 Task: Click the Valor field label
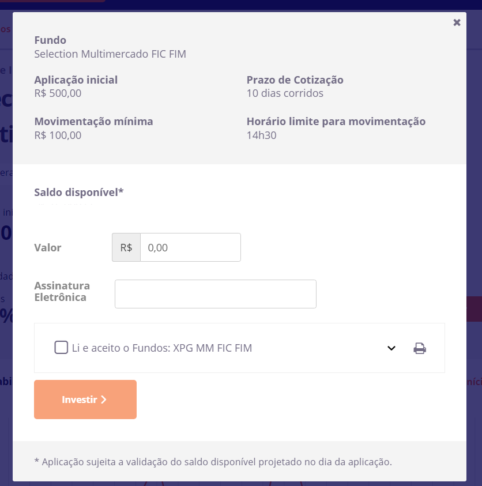pyautogui.click(x=48, y=248)
